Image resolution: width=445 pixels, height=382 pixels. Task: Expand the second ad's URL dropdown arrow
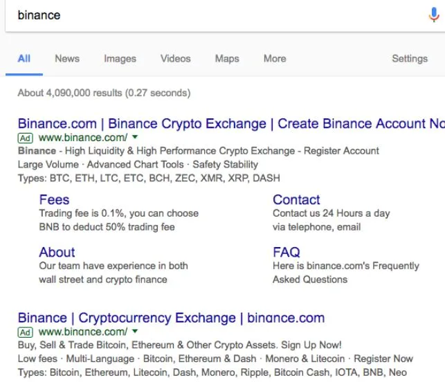tap(135, 332)
